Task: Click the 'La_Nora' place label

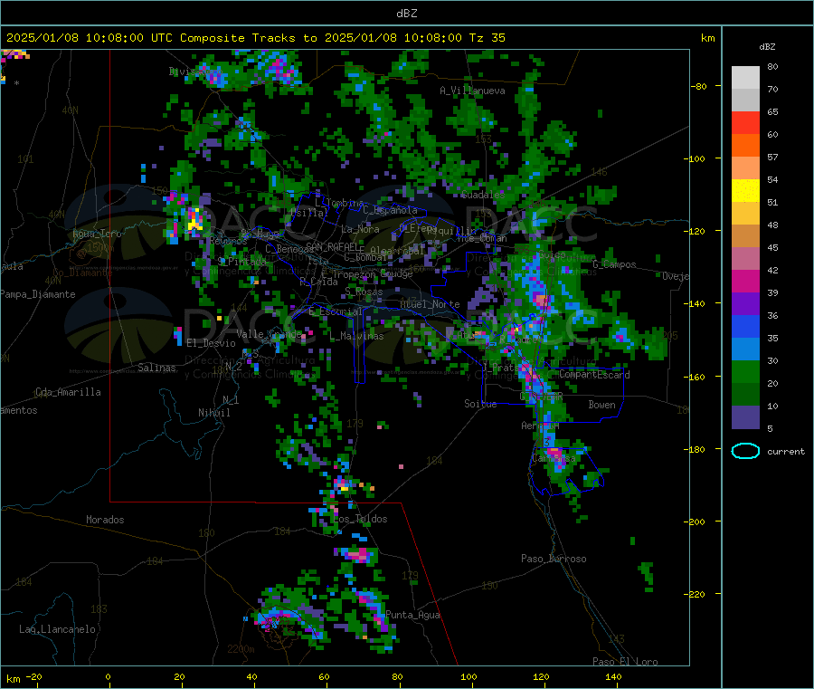Action: pos(360,229)
